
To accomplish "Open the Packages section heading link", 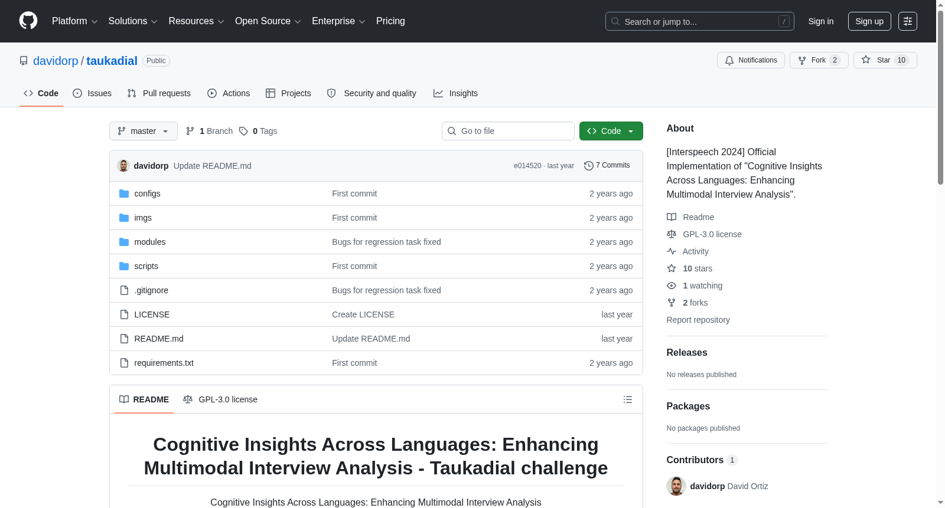I will (688, 407).
